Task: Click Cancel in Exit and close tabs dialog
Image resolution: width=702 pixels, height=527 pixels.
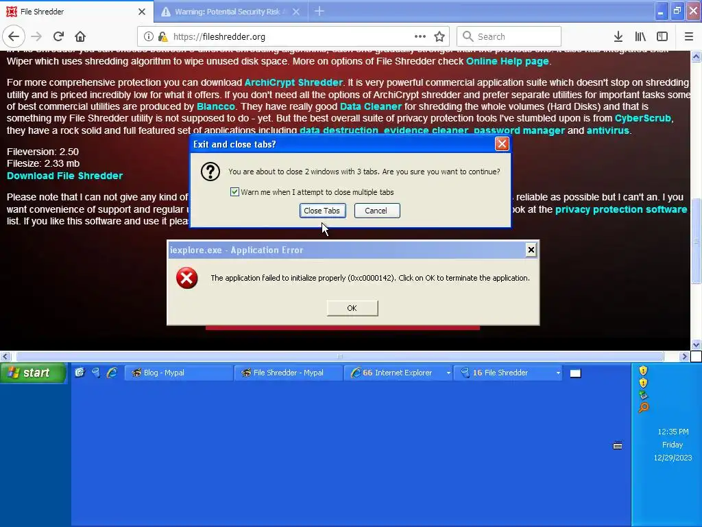Action: (x=377, y=211)
